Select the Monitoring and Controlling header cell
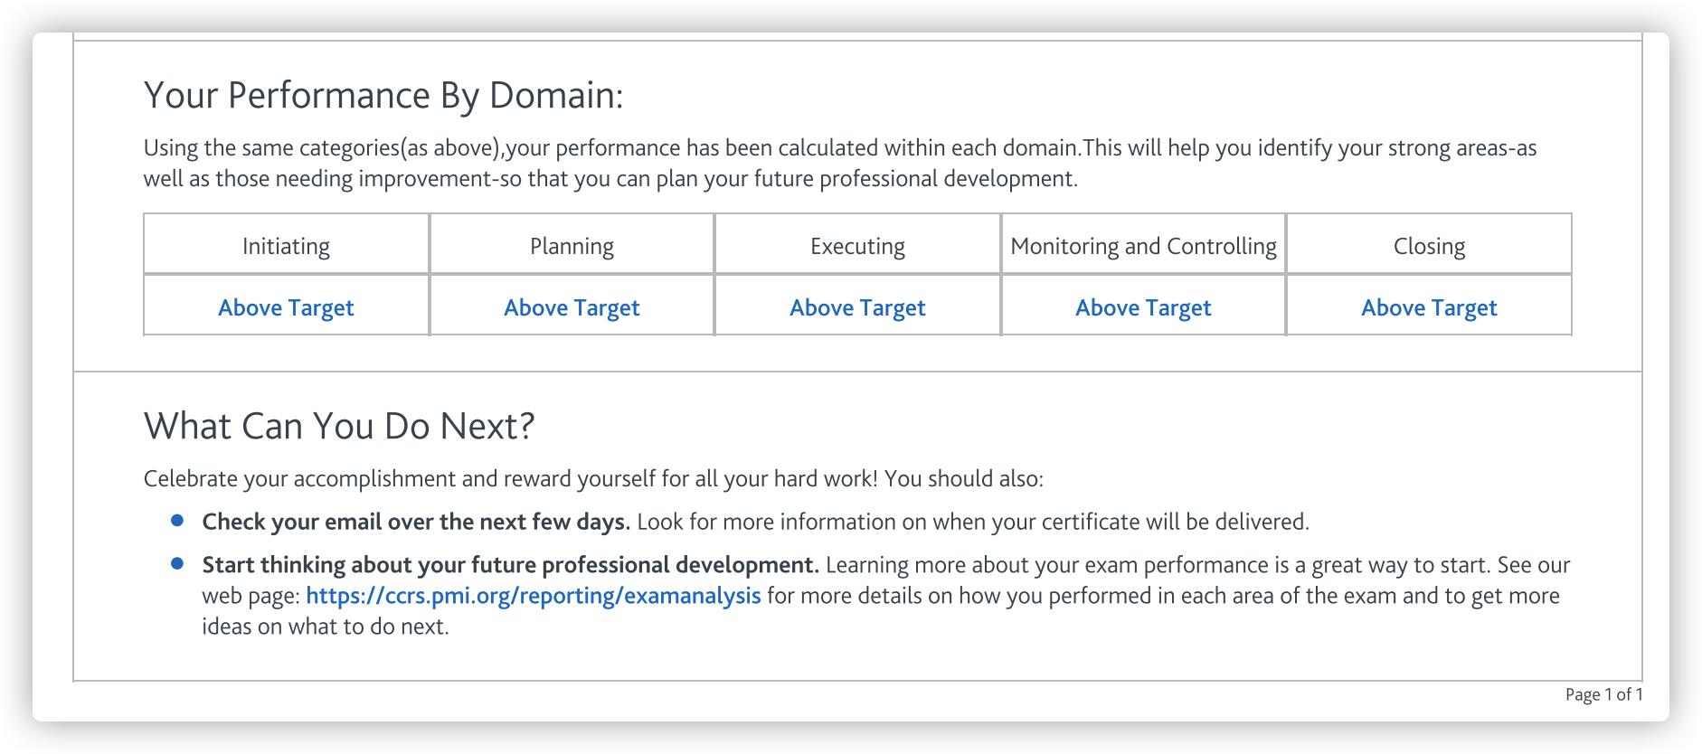 point(1143,246)
